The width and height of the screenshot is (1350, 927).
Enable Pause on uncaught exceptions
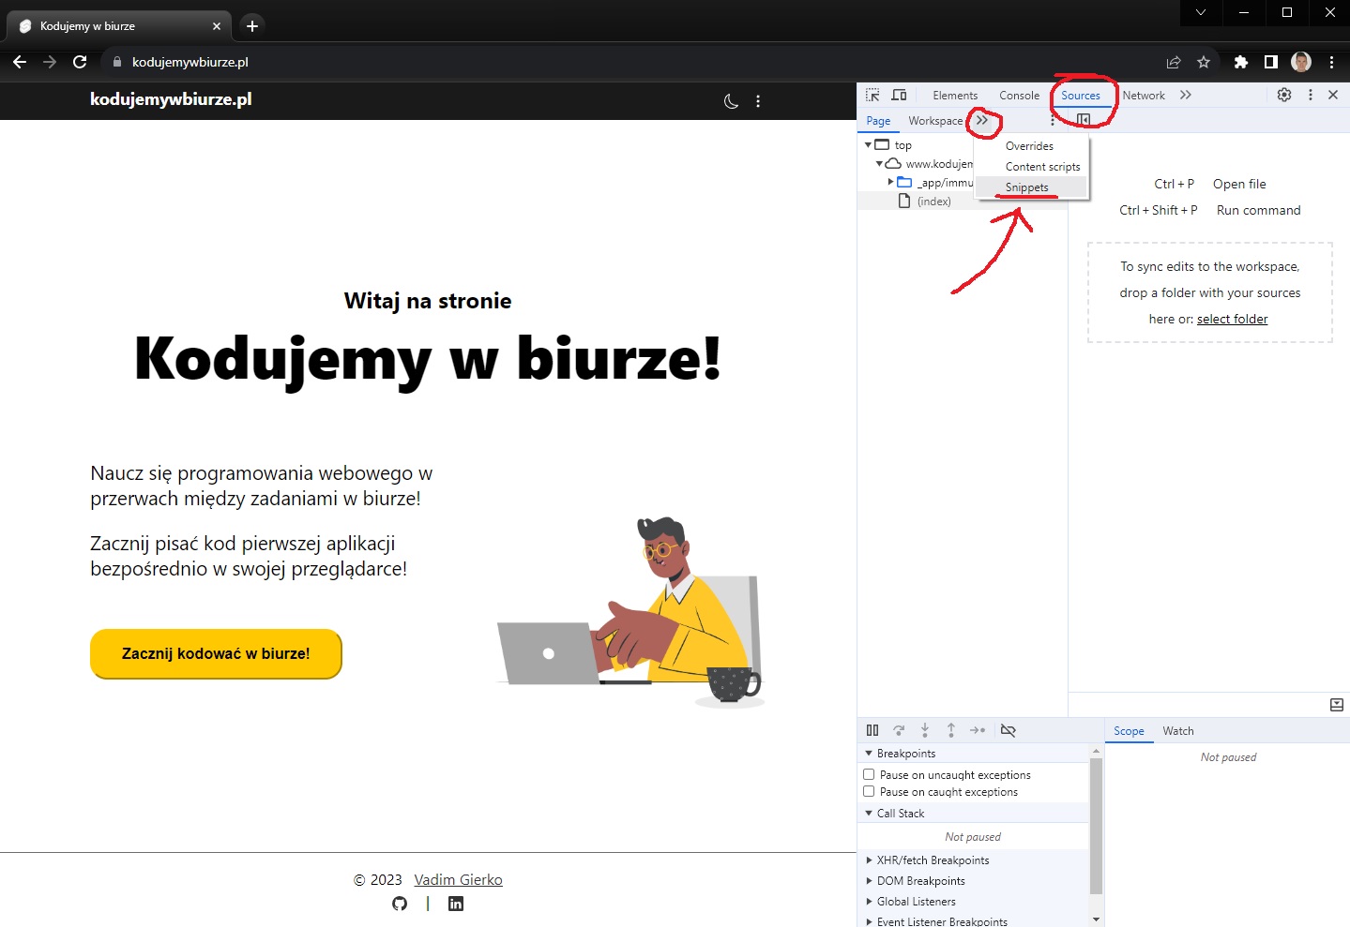[x=869, y=774]
